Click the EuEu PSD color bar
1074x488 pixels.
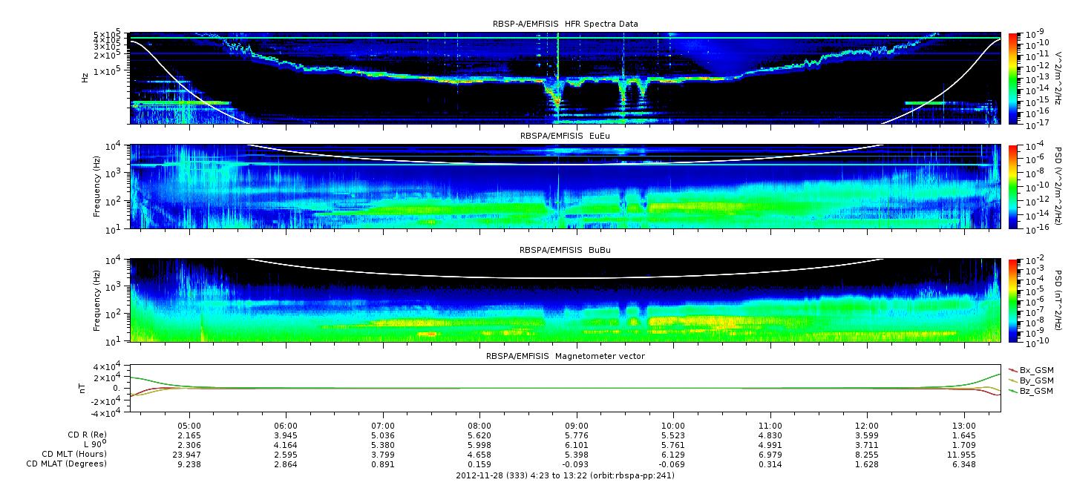1012,187
